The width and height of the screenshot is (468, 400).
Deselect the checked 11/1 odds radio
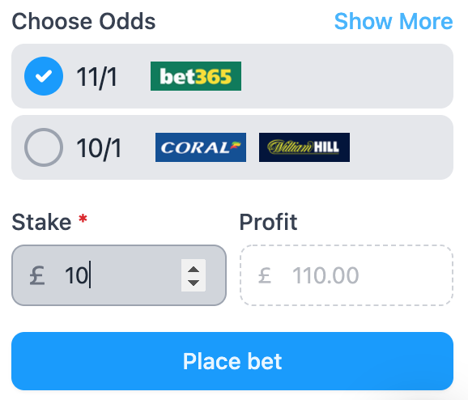pos(44,76)
